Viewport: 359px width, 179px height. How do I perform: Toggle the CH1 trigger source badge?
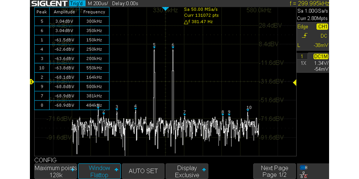click(321, 27)
